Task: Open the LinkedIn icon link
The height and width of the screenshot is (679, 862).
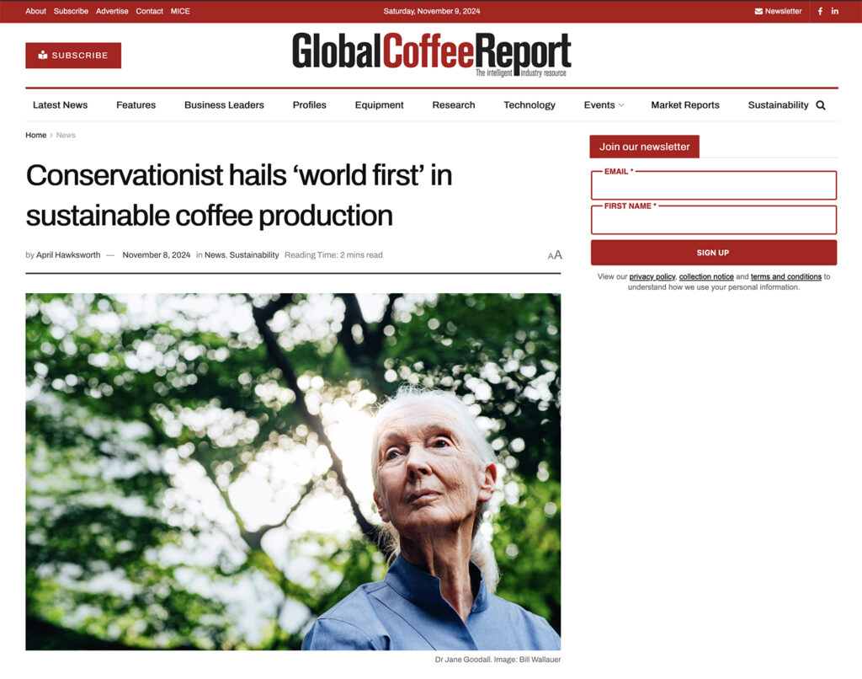Action: click(835, 11)
